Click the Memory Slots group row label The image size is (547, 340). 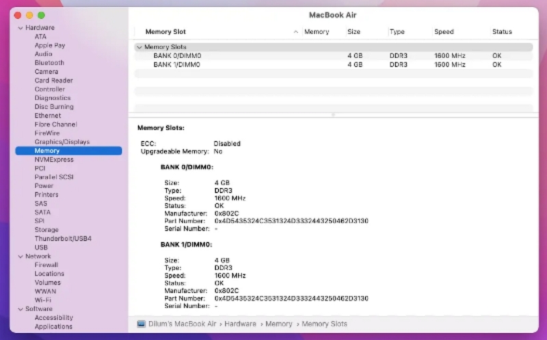[x=165, y=47]
